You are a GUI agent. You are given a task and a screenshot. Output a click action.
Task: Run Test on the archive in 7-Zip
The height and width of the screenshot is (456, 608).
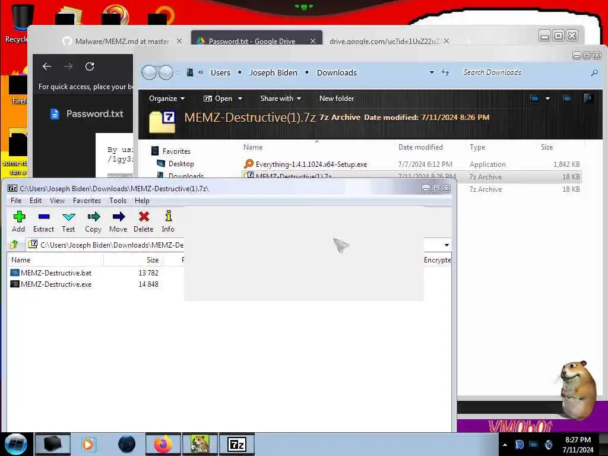click(68, 222)
